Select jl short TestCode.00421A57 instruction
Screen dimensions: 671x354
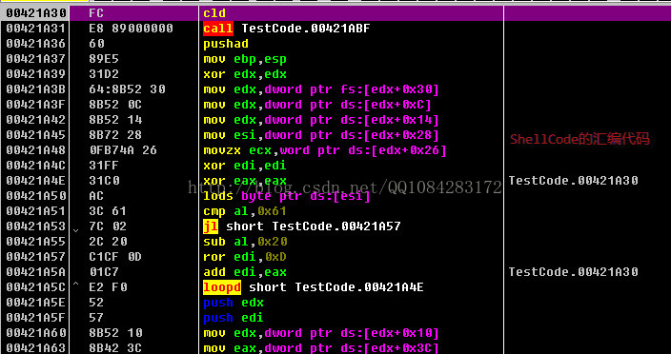point(302,226)
